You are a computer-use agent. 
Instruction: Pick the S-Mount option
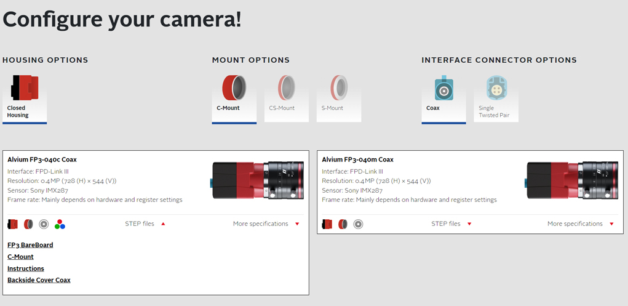click(338, 97)
